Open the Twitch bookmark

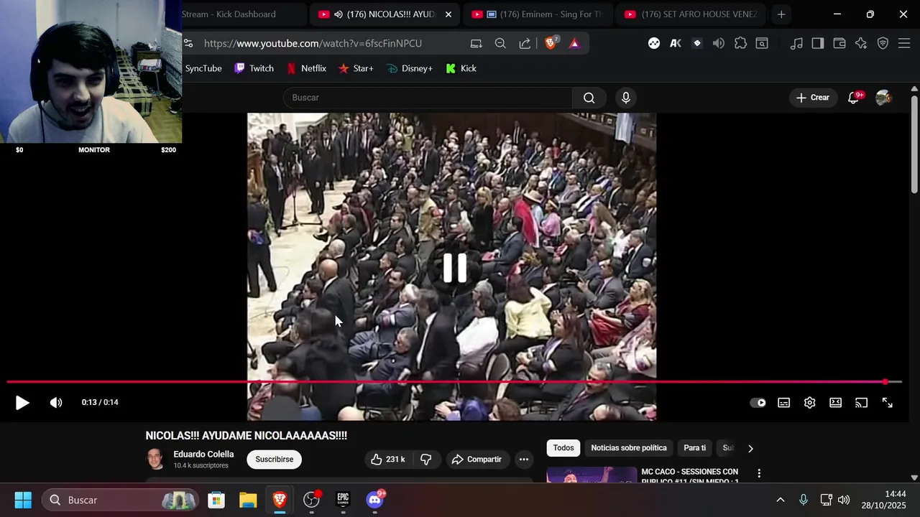coord(254,69)
